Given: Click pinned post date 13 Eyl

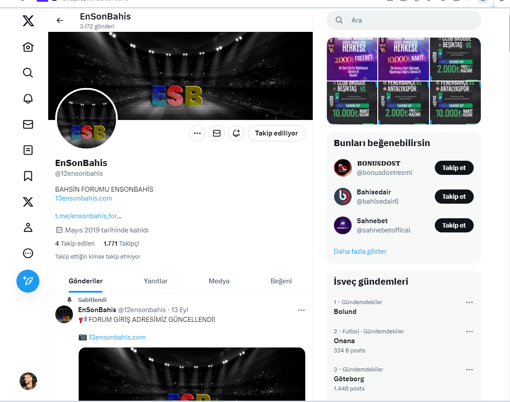Looking at the screenshot, I should pos(180,310).
